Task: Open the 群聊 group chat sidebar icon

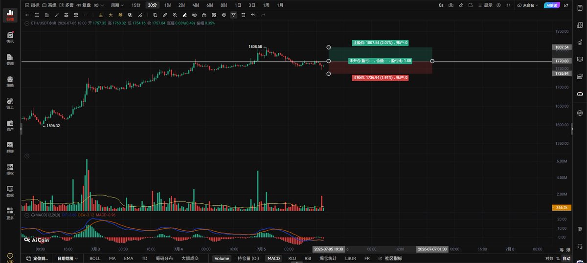Action: 10,147
